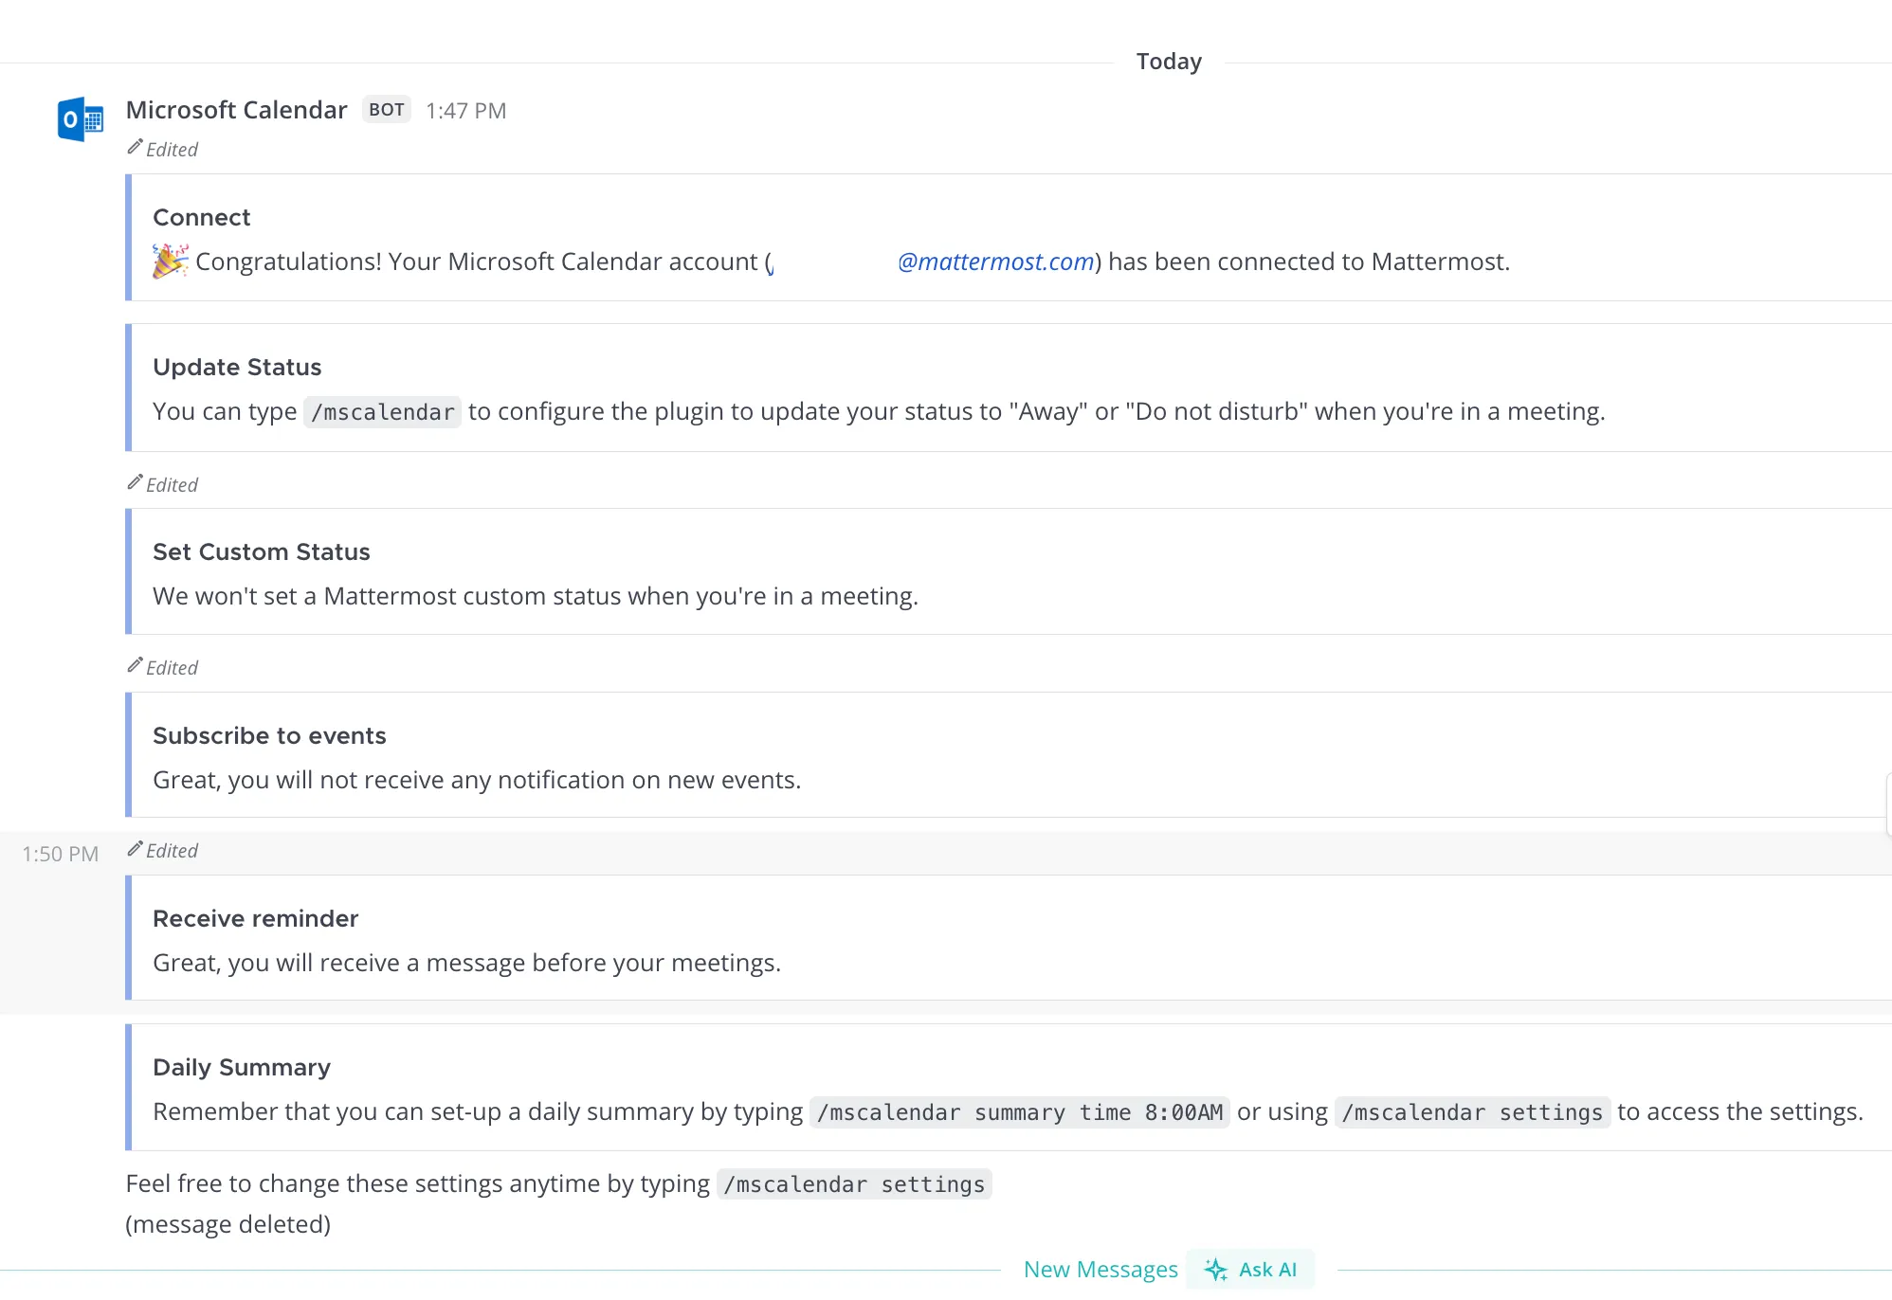Click the Subscribe to events heading
1892x1300 pixels.
[x=269, y=735]
